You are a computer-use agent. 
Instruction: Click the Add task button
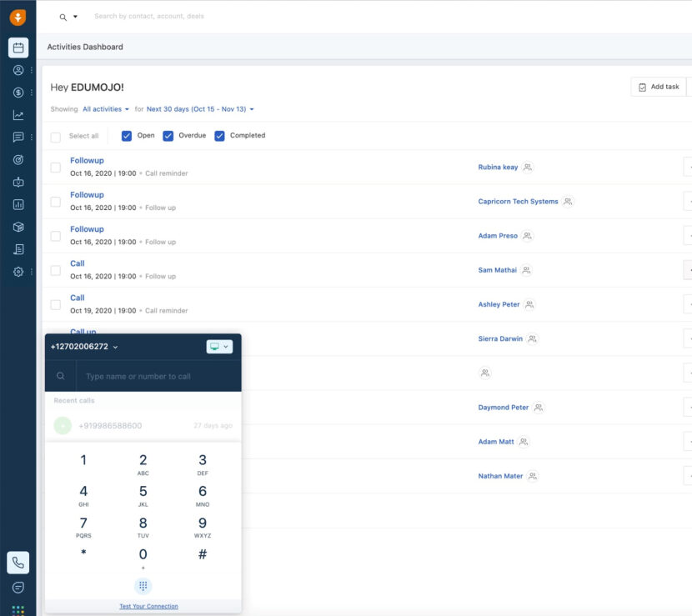[x=658, y=86]
